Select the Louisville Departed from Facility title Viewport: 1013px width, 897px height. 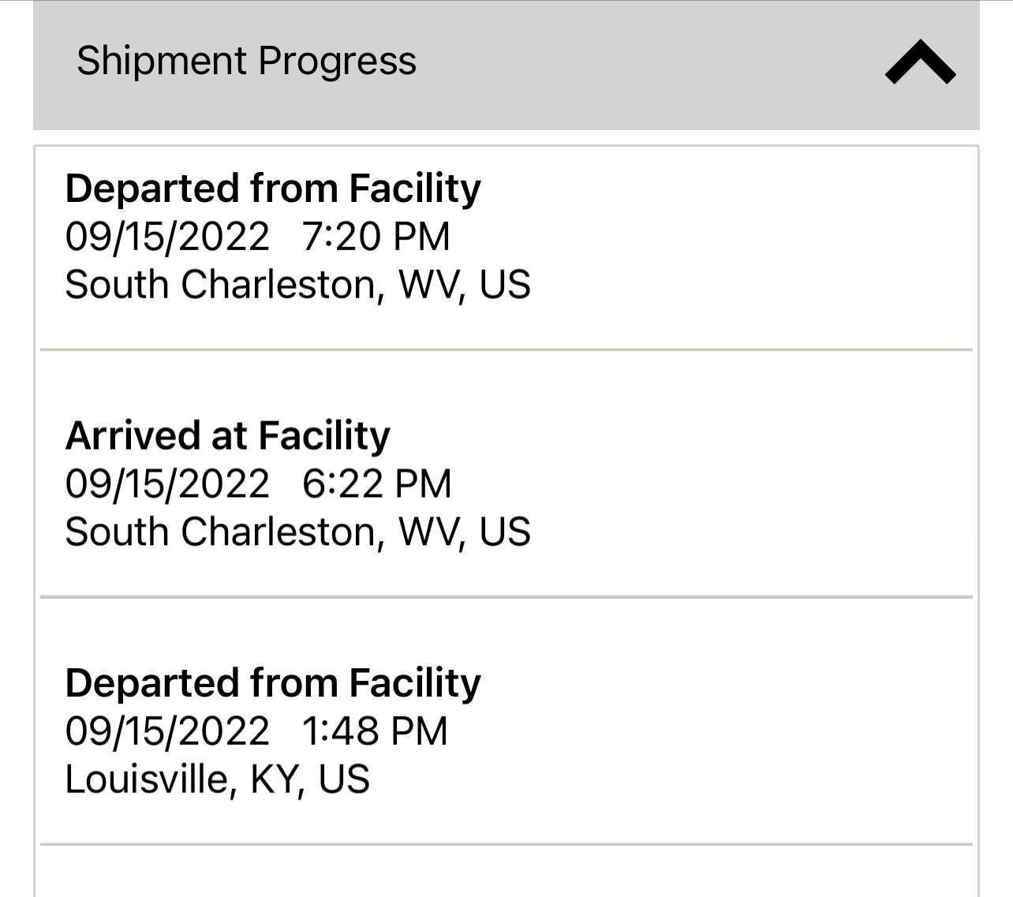pyautogui.click(x=273, y=682)
